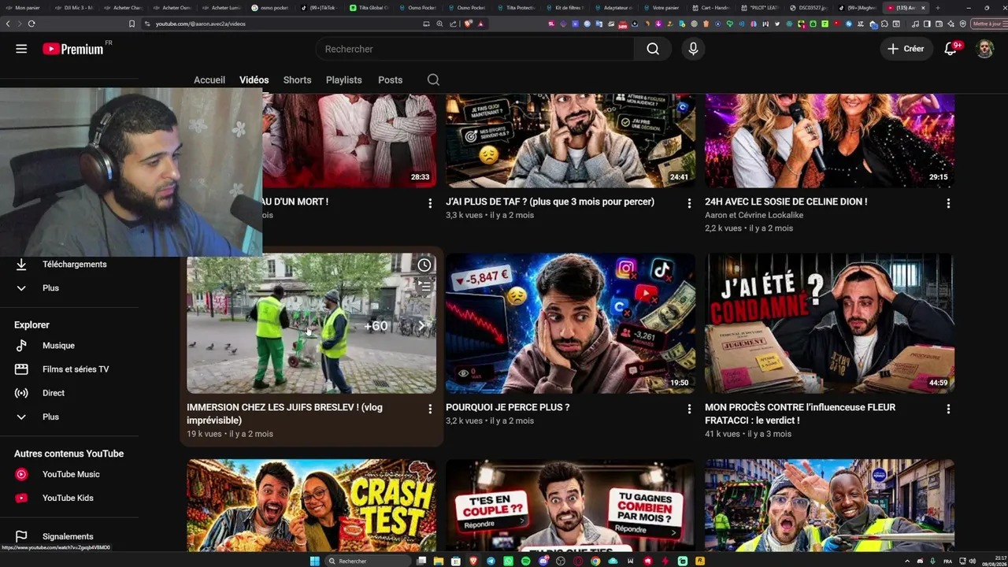The width and height of the screenshot is (1008, 567).
Task: Start voice search with the microphone icon
Action: click(x=693, y=49)
